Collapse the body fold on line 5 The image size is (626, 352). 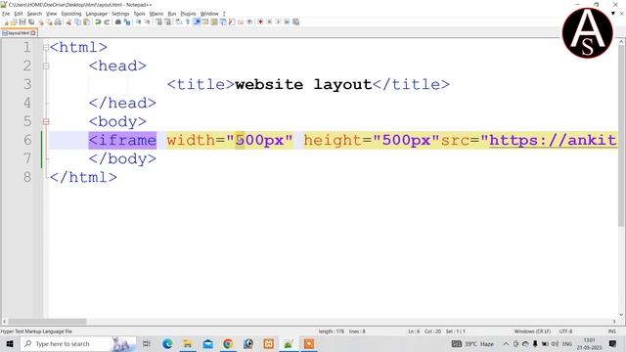[46, 121]
